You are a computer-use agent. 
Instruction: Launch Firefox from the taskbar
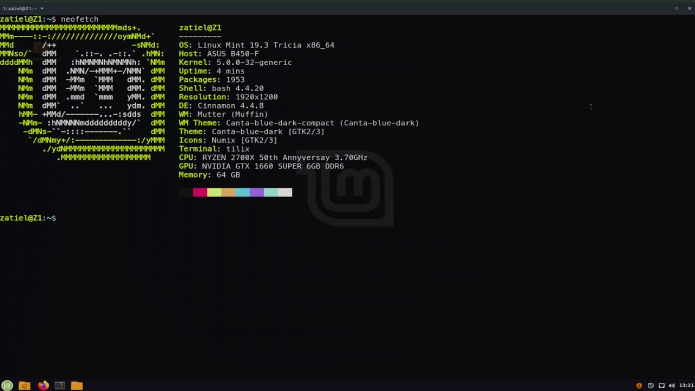[43, 386]
